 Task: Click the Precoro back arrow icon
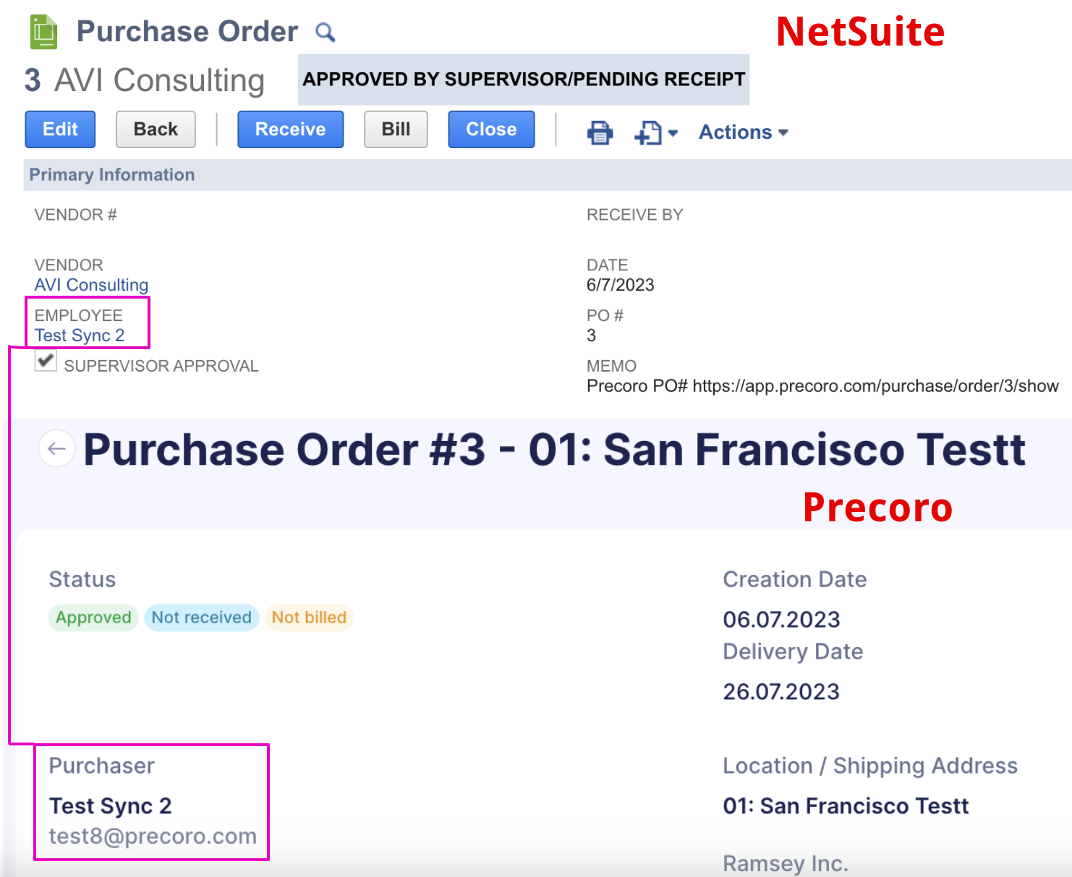tap(56, 448)
